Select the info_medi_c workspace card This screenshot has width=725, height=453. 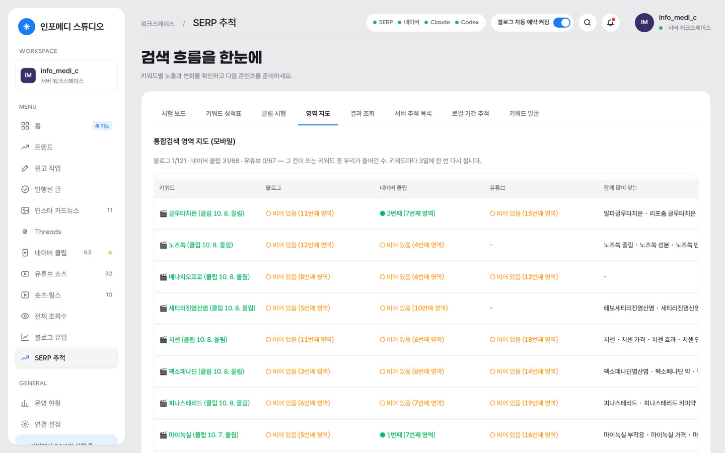pos(66,75)
